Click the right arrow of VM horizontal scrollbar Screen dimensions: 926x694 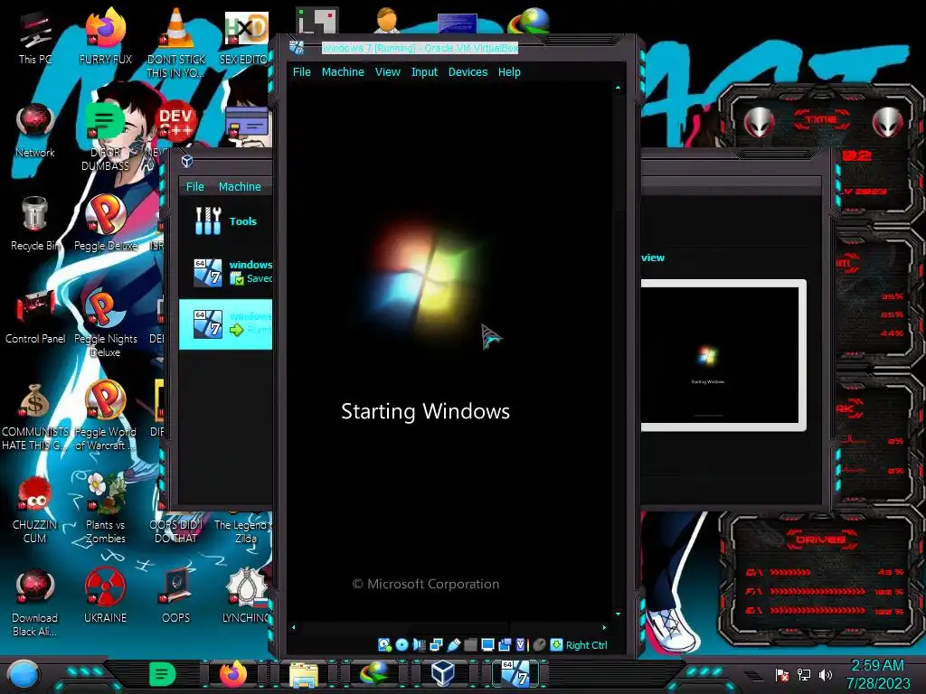point(603,627)
